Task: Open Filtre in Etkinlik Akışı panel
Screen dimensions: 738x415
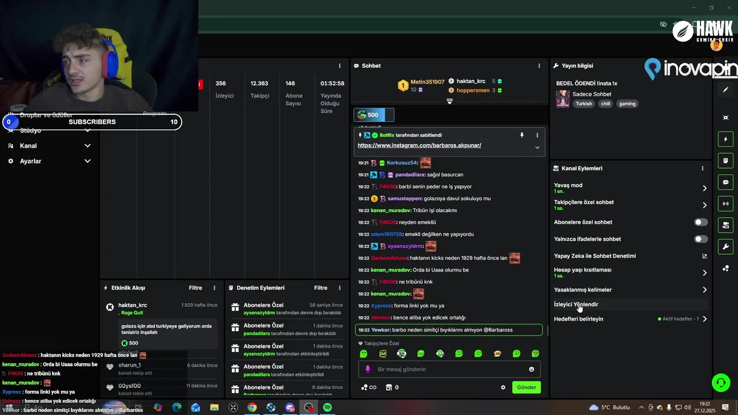Action: click(x=195, y=288)
